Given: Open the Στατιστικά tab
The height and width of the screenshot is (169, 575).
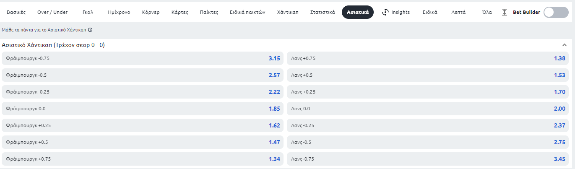Looking at the screenshot, I should (323, 12).
